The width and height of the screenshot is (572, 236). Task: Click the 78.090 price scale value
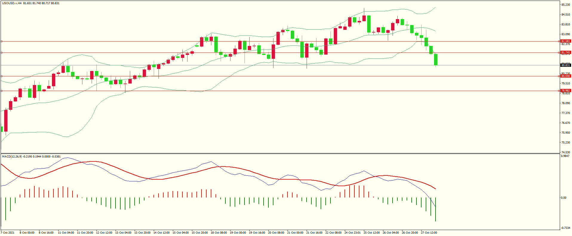(565, 103)
